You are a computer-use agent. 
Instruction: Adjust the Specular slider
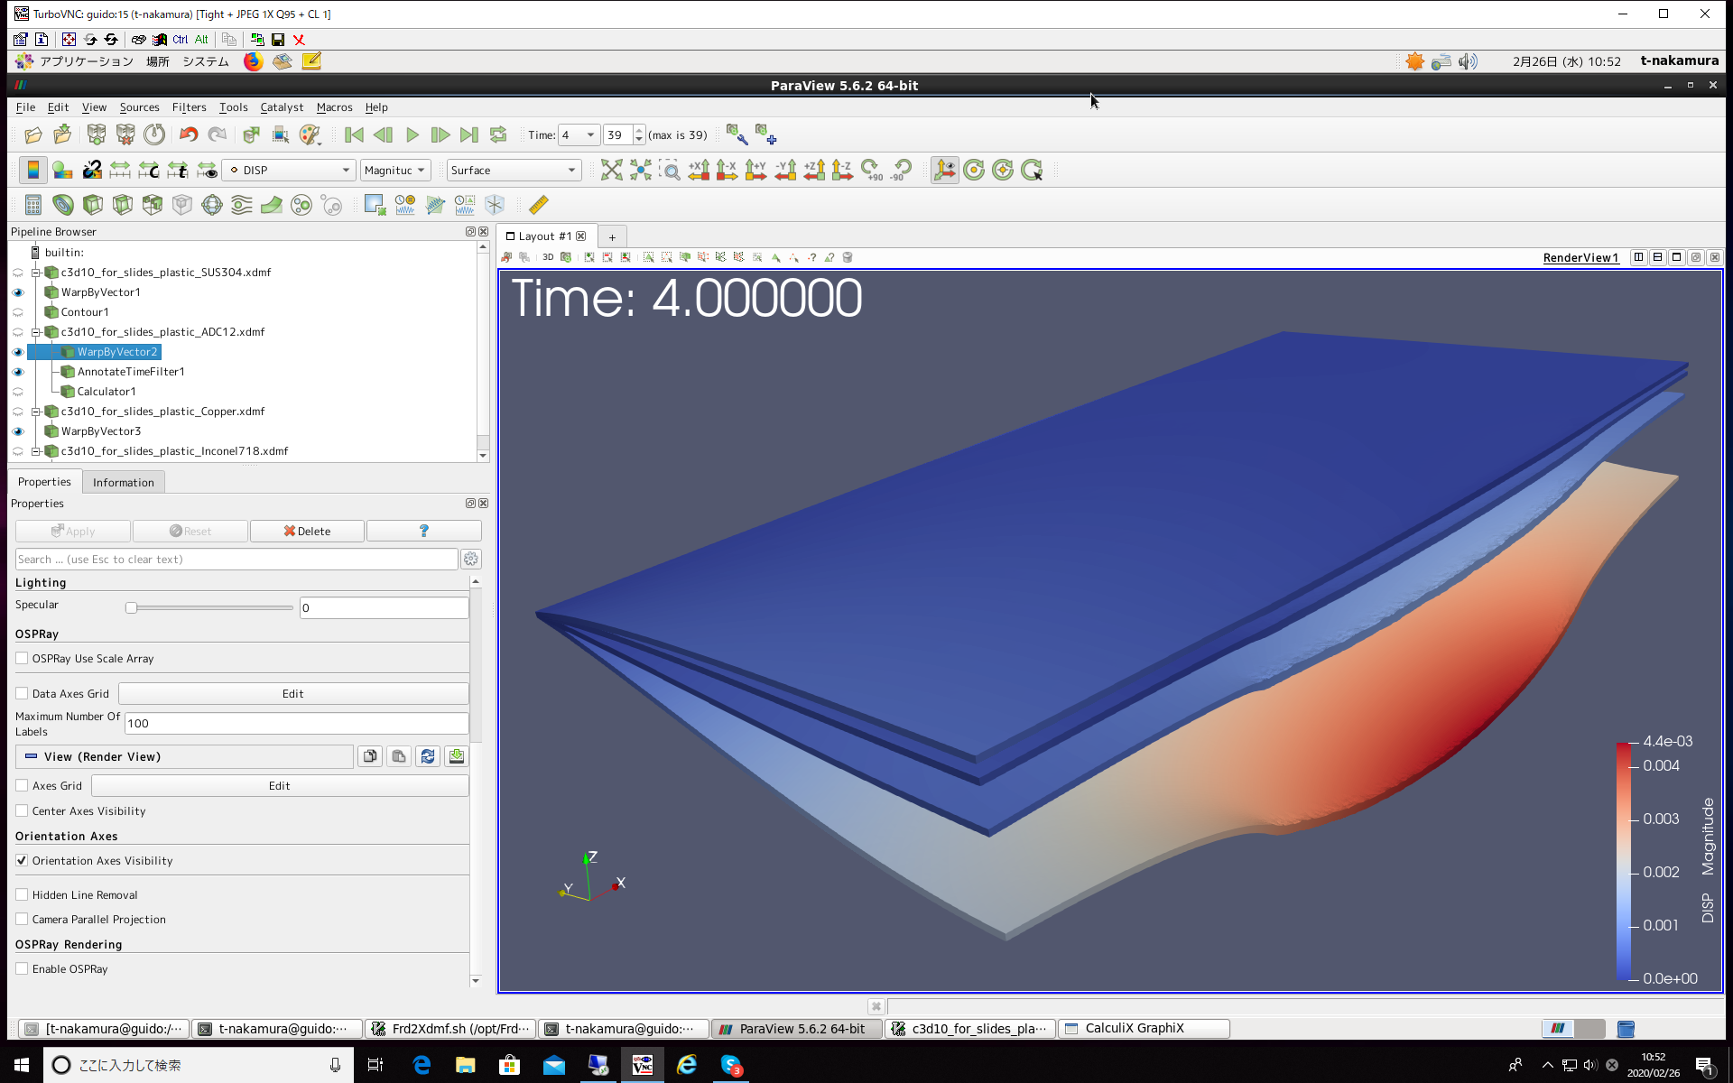coord(209,608)
